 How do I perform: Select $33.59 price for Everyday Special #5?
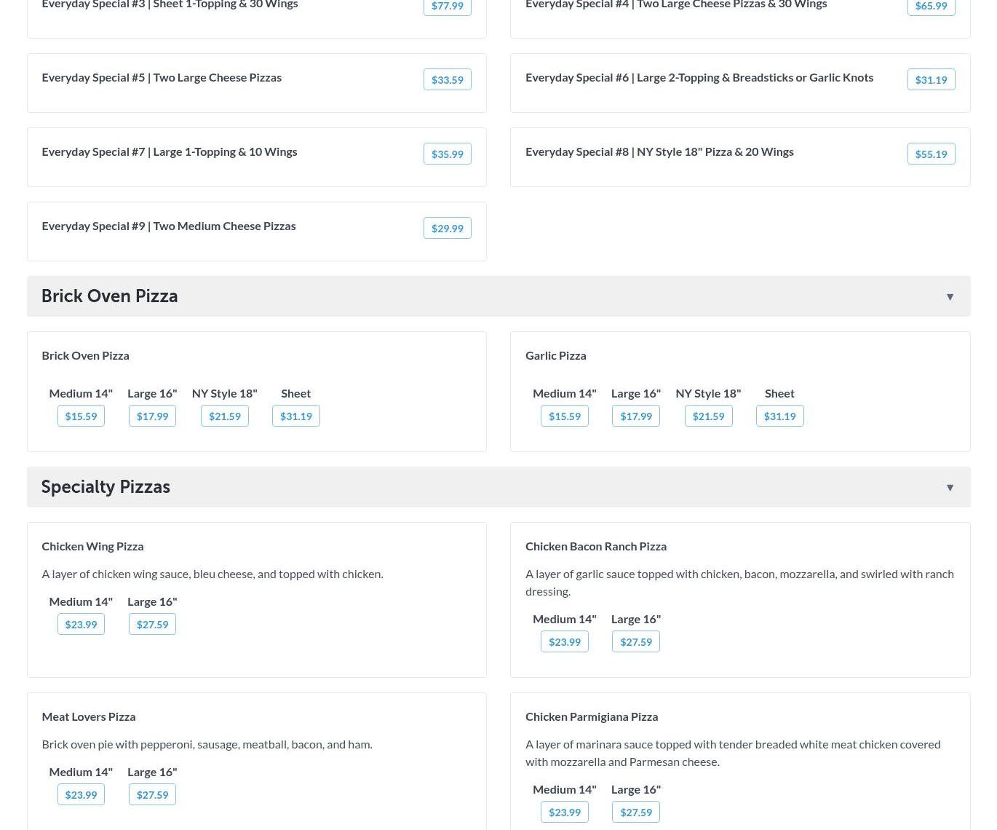coord(447,79)
